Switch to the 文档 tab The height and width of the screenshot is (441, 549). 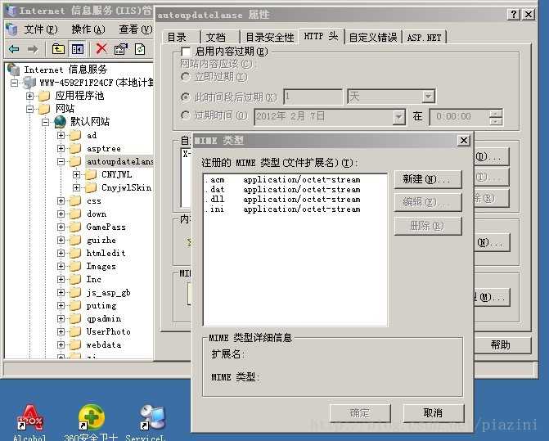pos(220,37)
